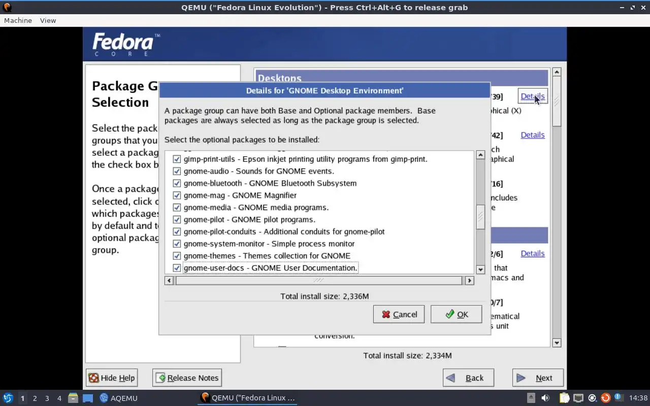Image resolution: width=650 pixels, height=406 pixels.
Task: Click the blue notification tray icon
Action: [619, 397]
